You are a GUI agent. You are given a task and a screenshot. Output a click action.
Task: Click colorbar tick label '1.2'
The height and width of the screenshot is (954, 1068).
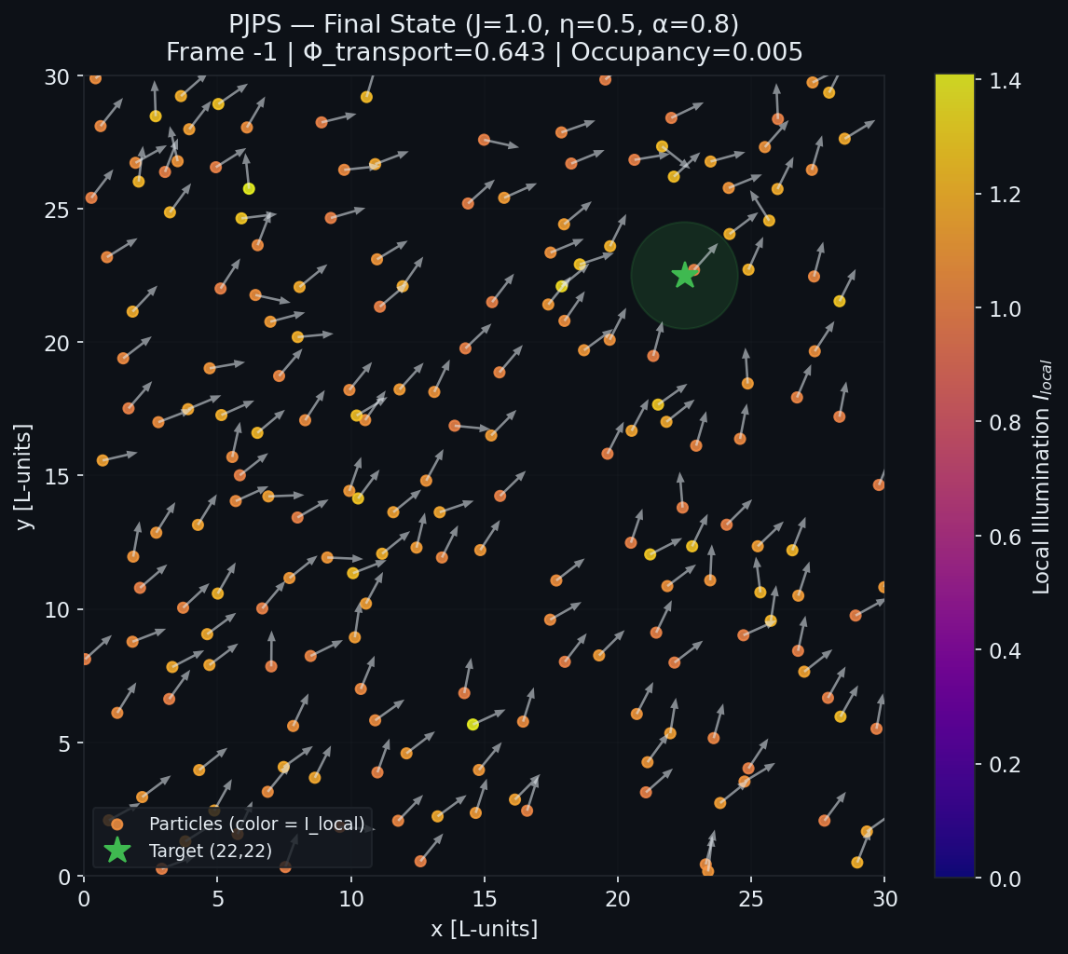[1005, 195]
